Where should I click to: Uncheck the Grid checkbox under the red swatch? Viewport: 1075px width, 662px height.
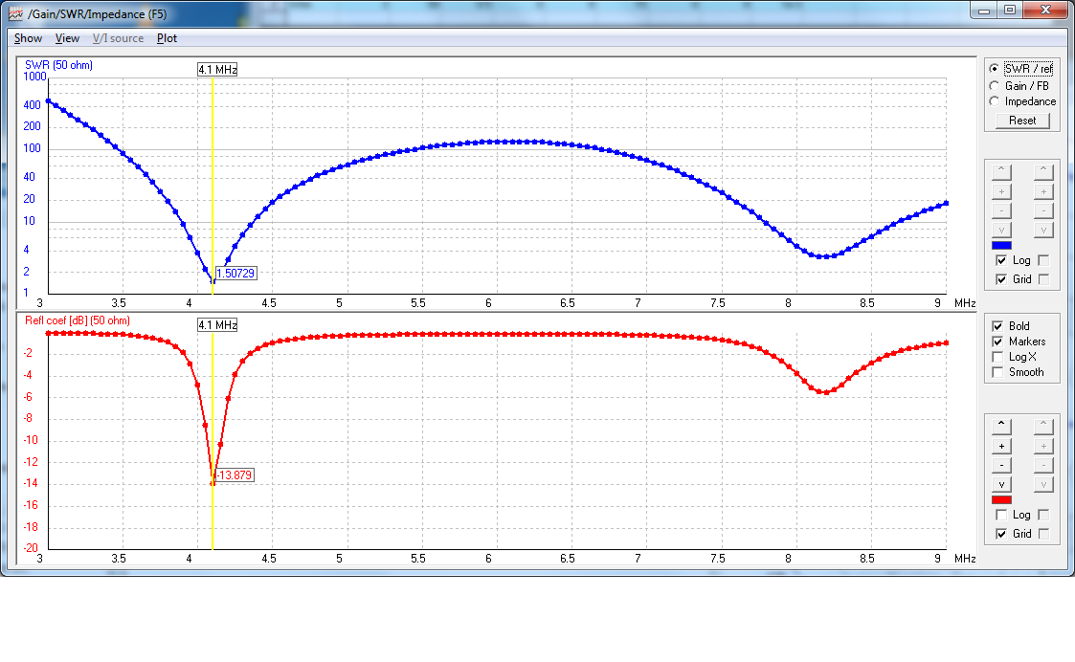(1001, 534)
